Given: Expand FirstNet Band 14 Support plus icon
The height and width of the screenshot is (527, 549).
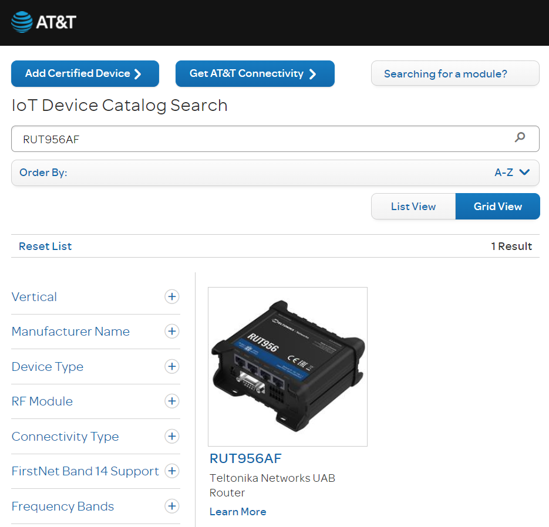Looking at the screenshot, I should pos(171,471).
